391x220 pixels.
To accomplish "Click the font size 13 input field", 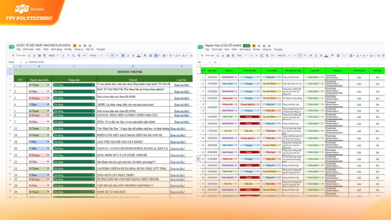I will coord(112,56).
